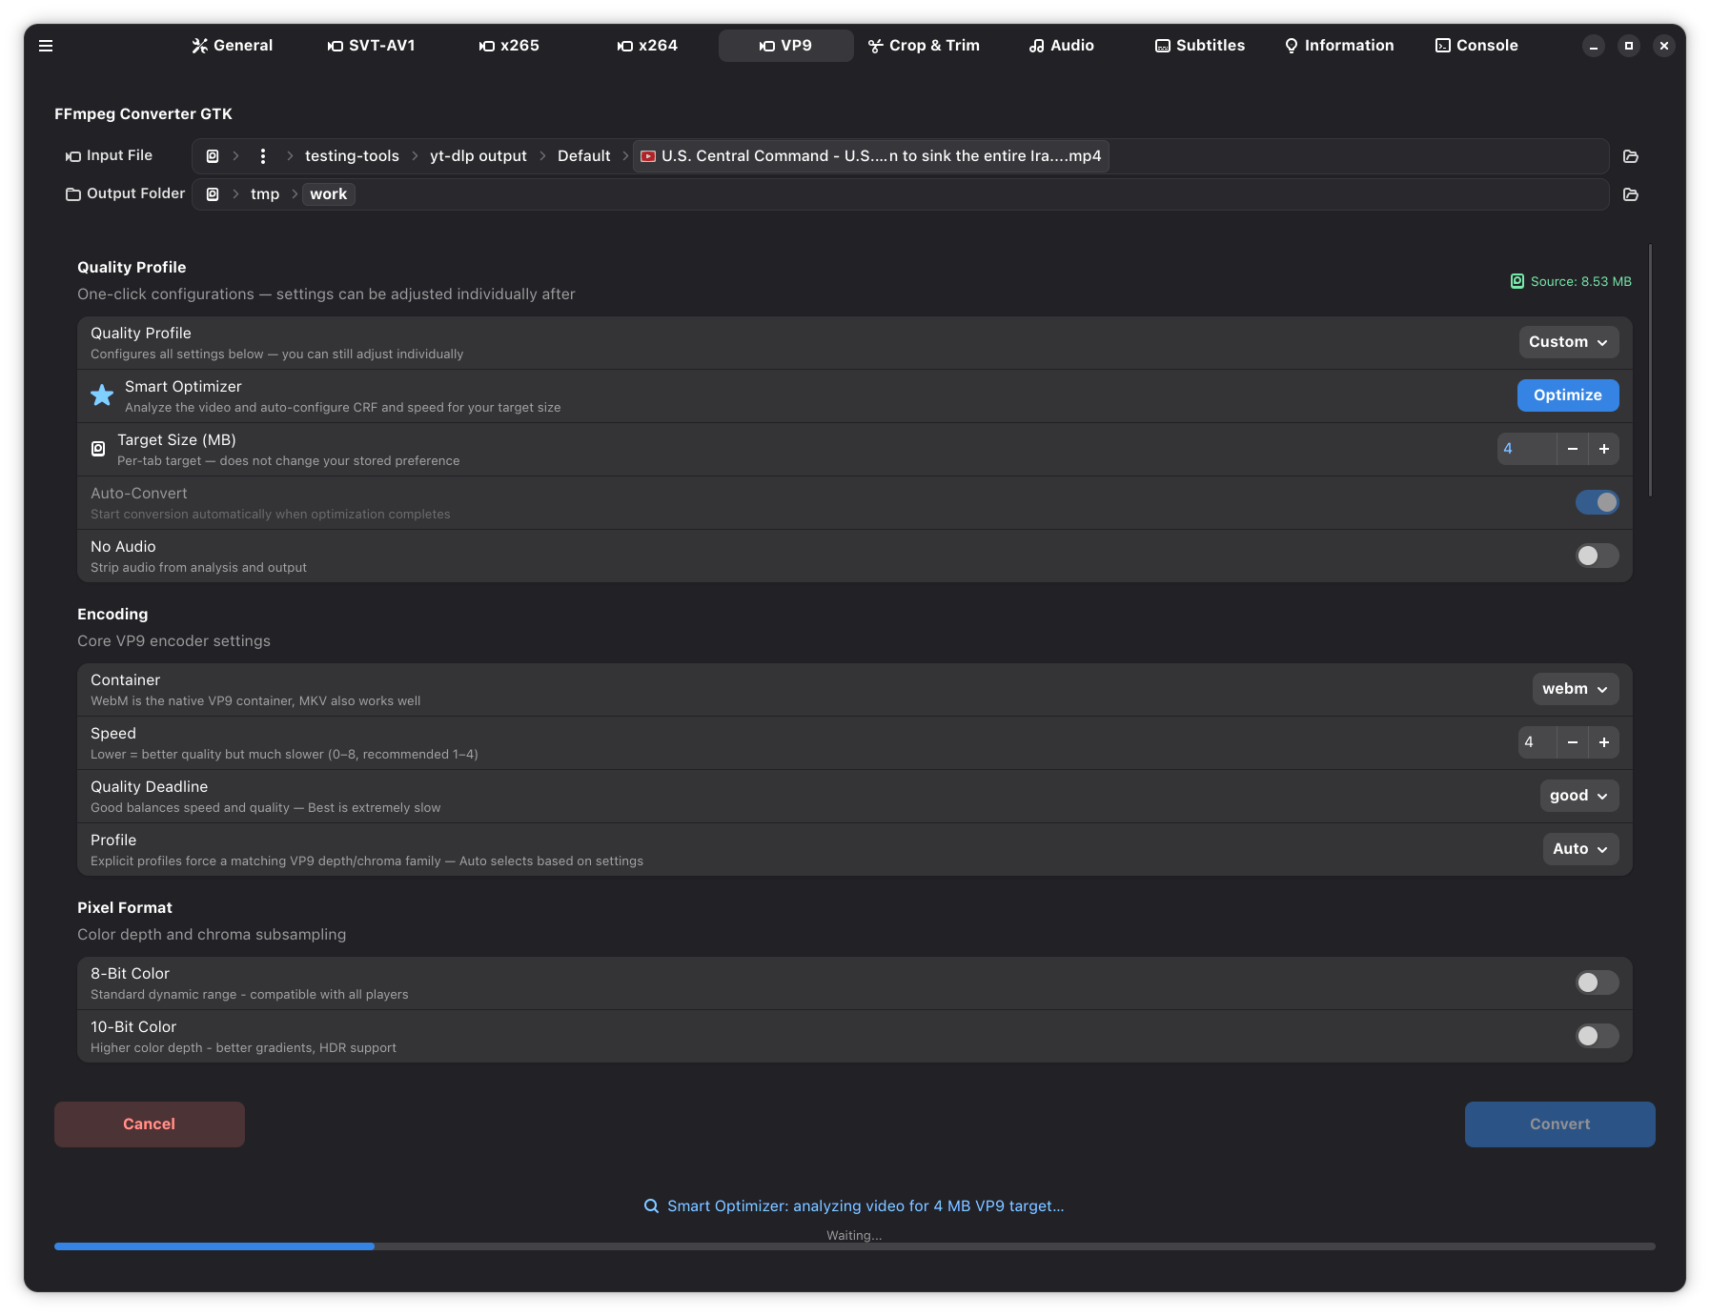The image size is (1710, 1316).
Task: Increase the Target Size value
Action: coord(1604,449)
